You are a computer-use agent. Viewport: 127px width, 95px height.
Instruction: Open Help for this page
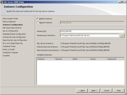[x=119, y=91]
